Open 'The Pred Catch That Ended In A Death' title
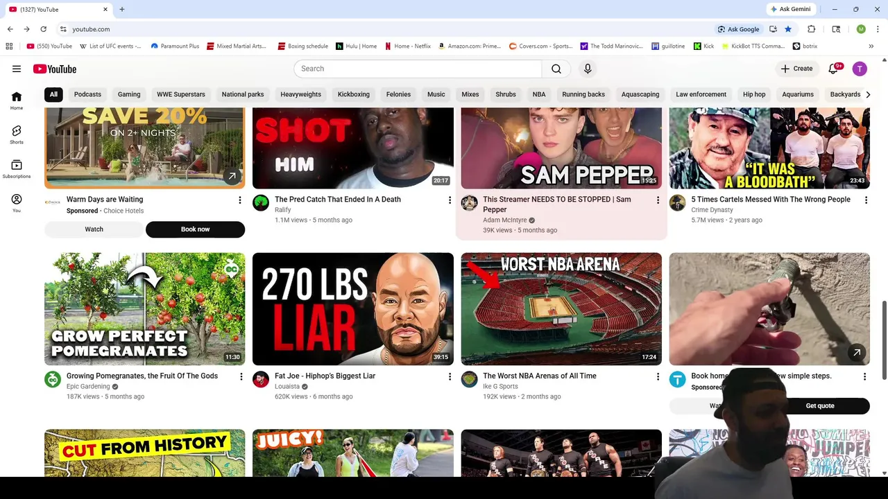This screenshot has height=499, width=888. tap(338, 200)
